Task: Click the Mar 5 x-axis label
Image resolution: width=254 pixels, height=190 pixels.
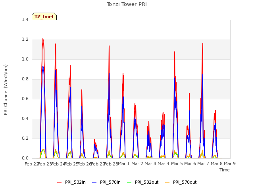Action: pos(177,163)
